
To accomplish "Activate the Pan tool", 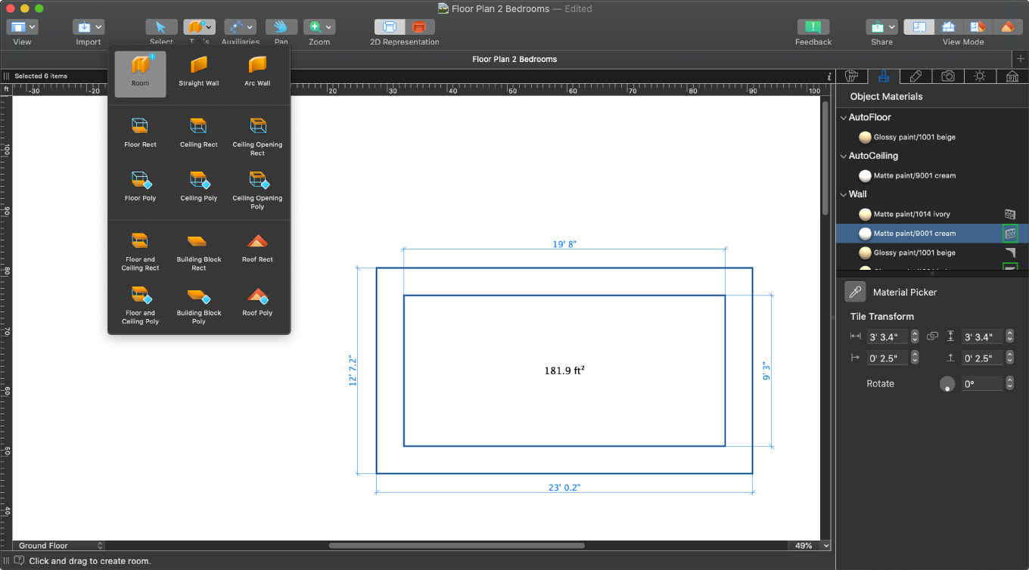I will click(281, 26).
